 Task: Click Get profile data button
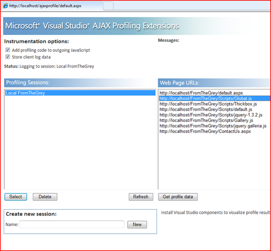point(178,197)
